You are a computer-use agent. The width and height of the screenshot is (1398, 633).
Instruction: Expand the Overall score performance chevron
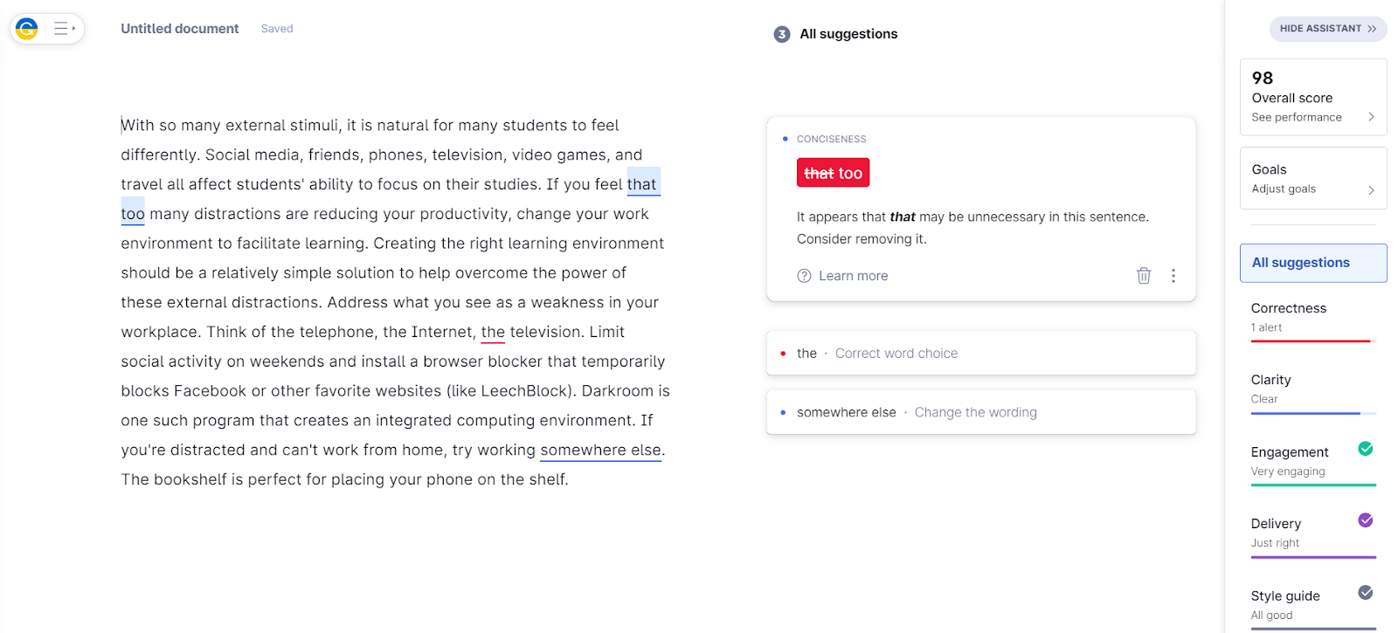coord(1371,117)
